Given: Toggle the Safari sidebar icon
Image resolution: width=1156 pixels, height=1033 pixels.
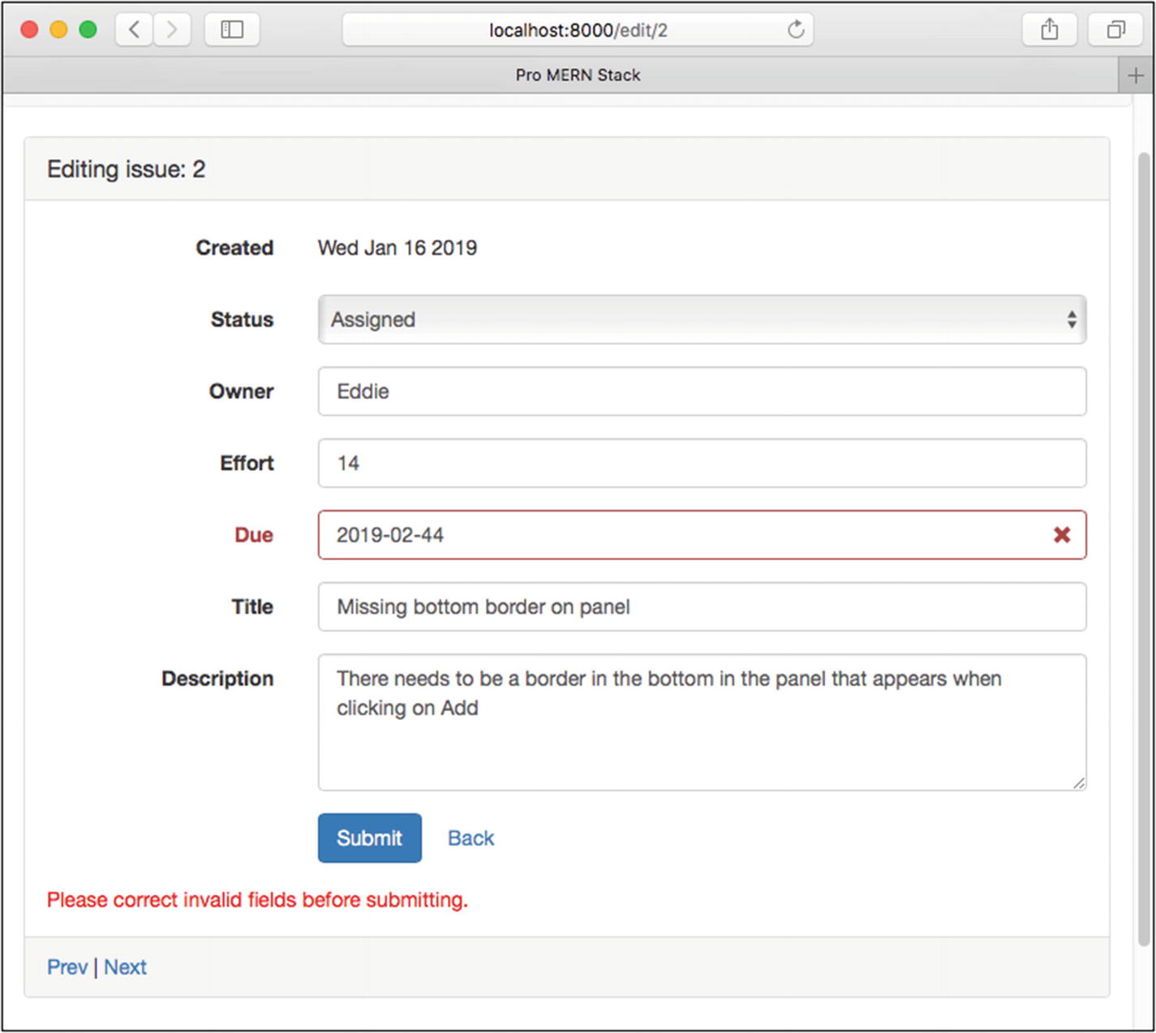Looking at the screenshot, I should [232, 30].
